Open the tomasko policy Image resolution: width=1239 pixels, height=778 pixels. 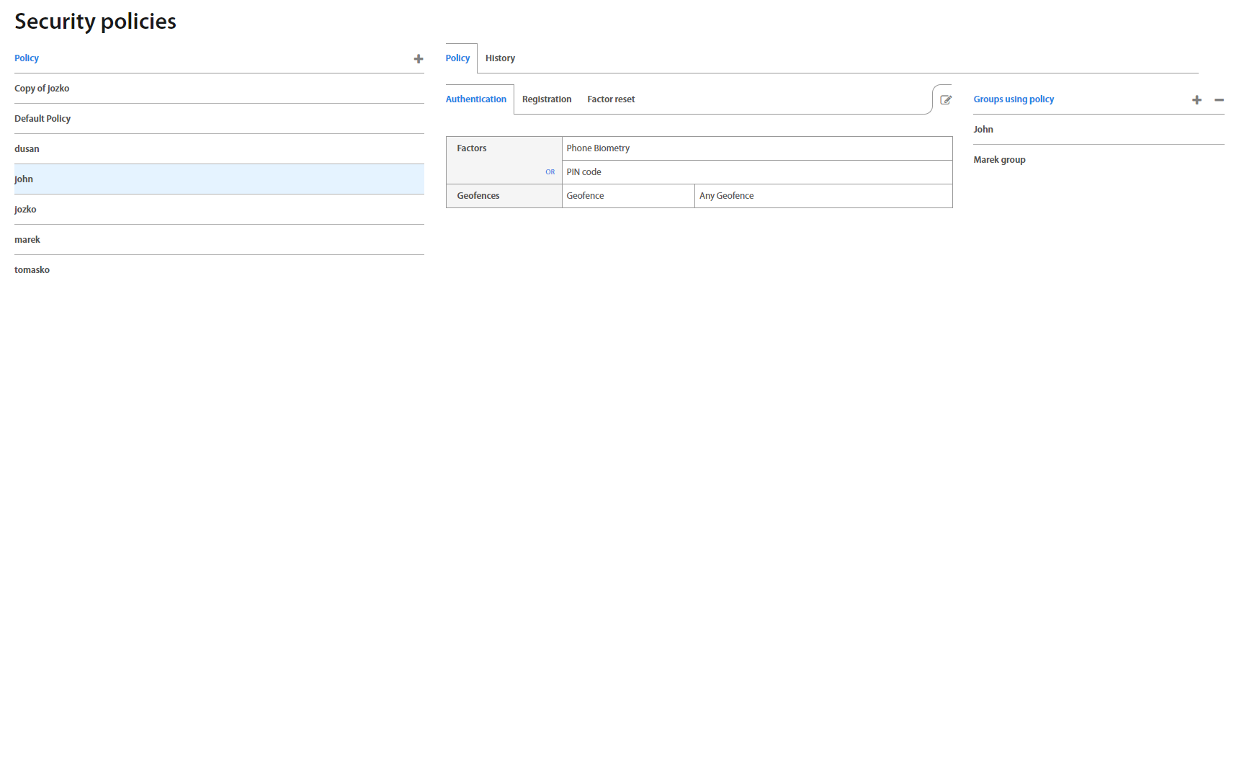click(x=32, y=270)
